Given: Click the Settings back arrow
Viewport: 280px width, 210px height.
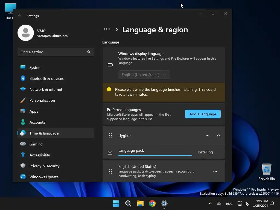Looking at the screenshot, I should click(20, 16).
